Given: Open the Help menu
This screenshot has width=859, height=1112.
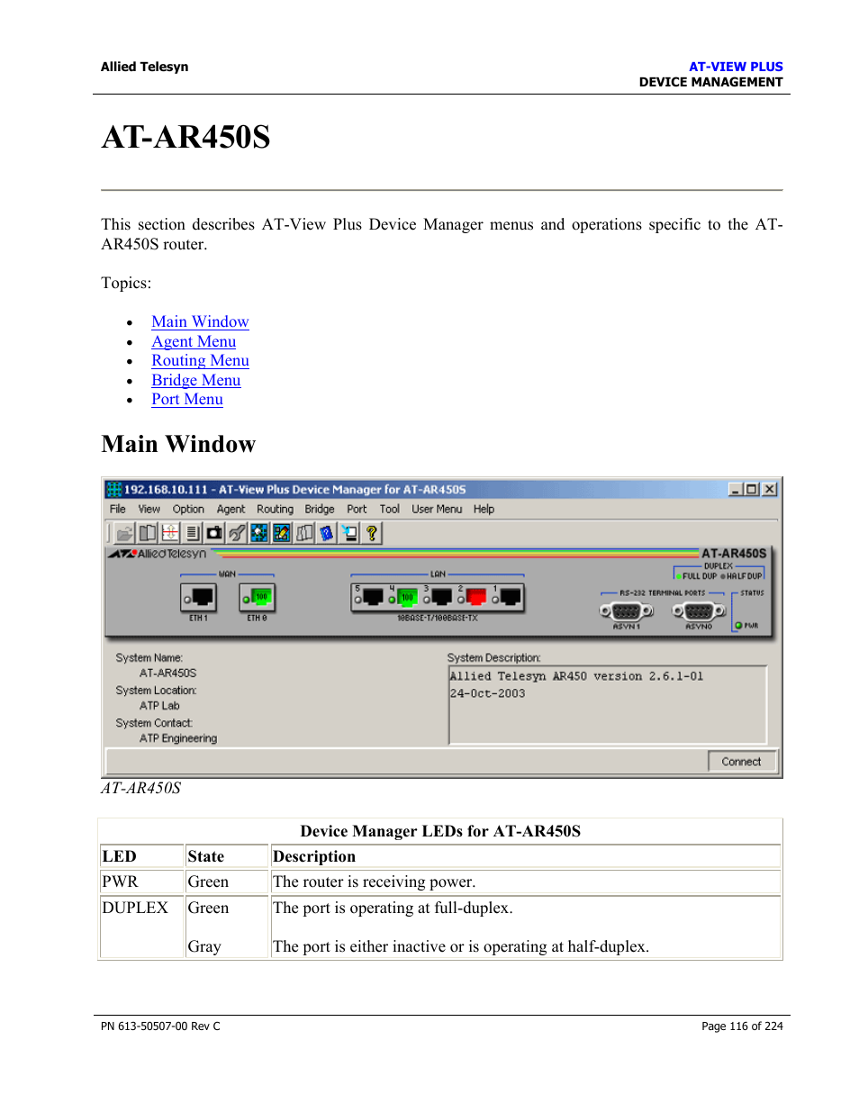Looking at the screenshot, I should (484, 510).
